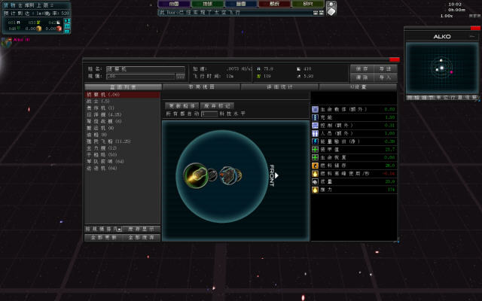
Task: Select the engine module in ship layout
Action: click(195, 175)
